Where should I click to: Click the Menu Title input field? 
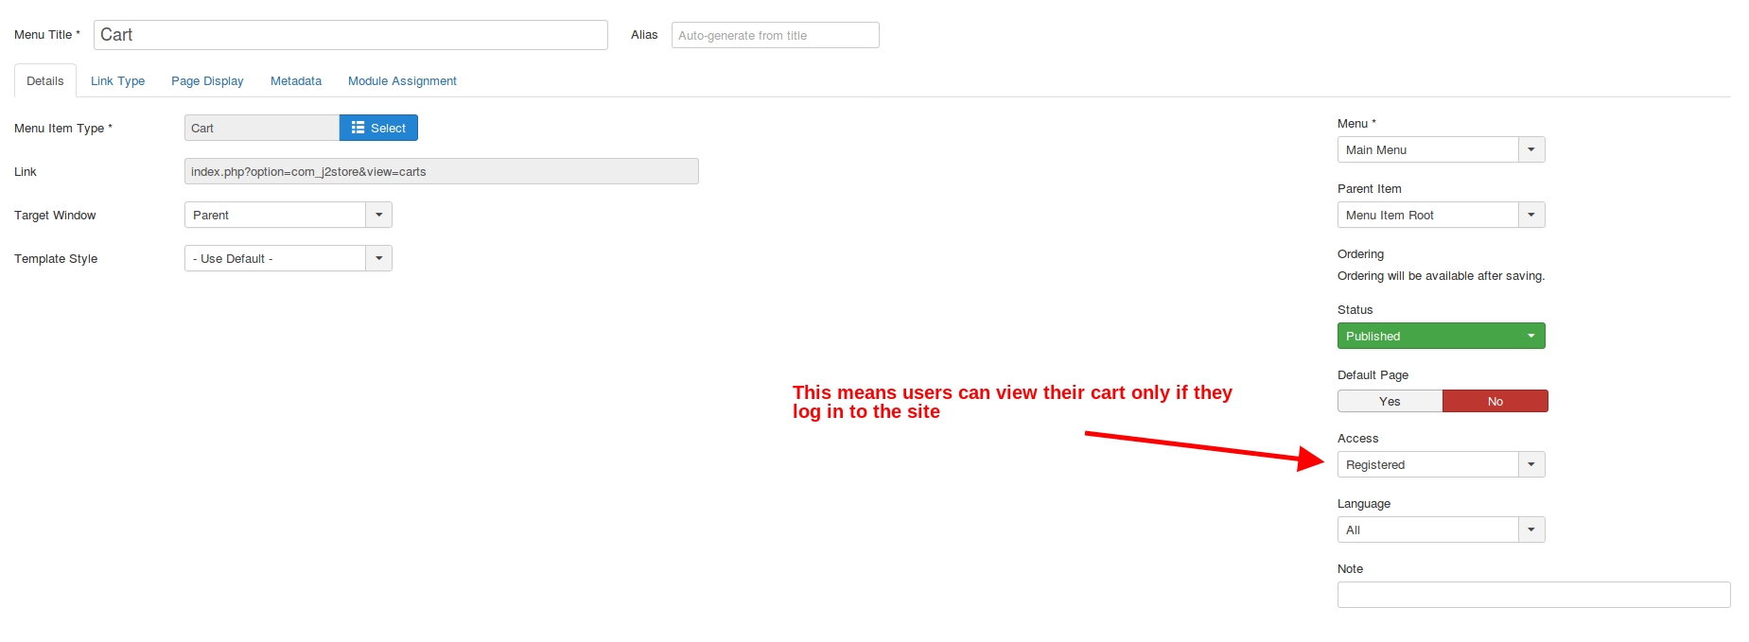click(x=350, y=35)
